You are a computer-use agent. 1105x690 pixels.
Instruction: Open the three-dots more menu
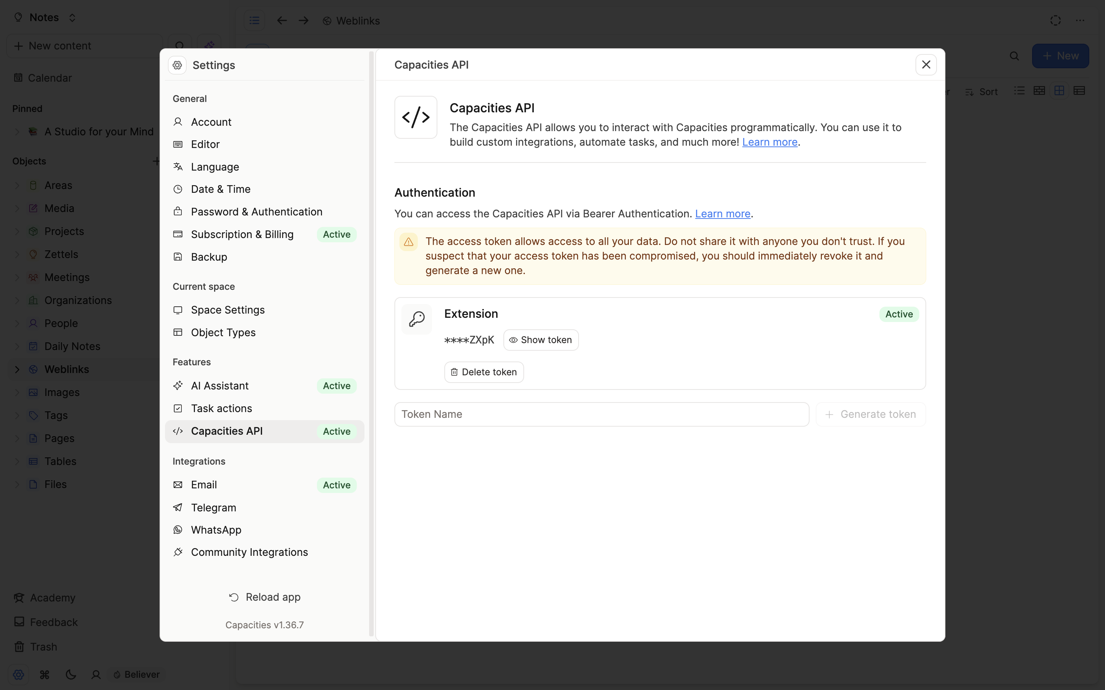(1080, 21)
